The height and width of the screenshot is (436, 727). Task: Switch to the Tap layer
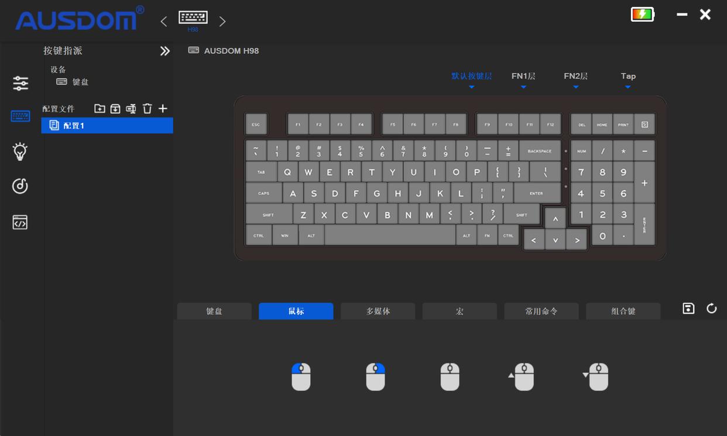[628, 76]
